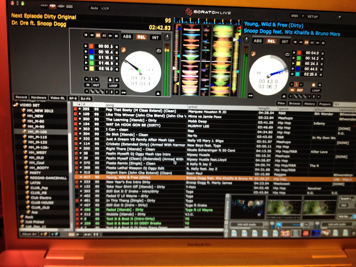Sort library by artist column
Screen dimensions: 356x267
click(x=222, y=107)
